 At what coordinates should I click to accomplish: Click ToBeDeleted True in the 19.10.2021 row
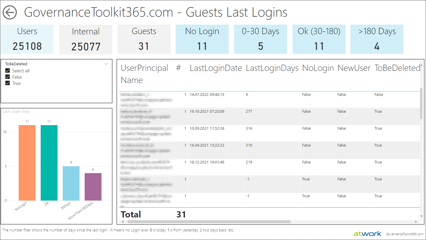(378, 112)
